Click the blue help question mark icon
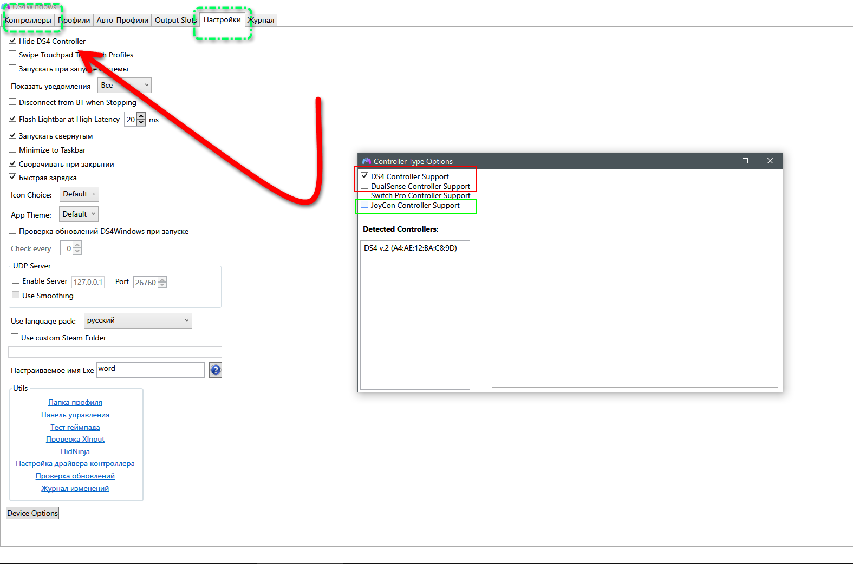 click(216, 370)
